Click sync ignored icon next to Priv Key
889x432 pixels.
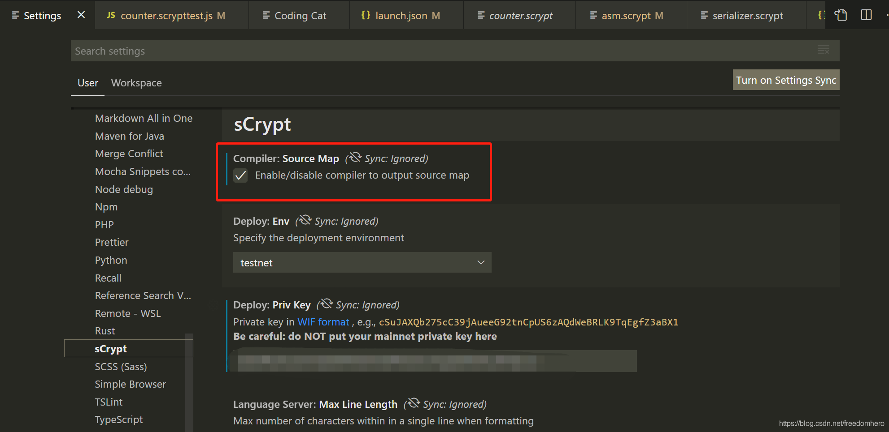click(x=326, y=304)
